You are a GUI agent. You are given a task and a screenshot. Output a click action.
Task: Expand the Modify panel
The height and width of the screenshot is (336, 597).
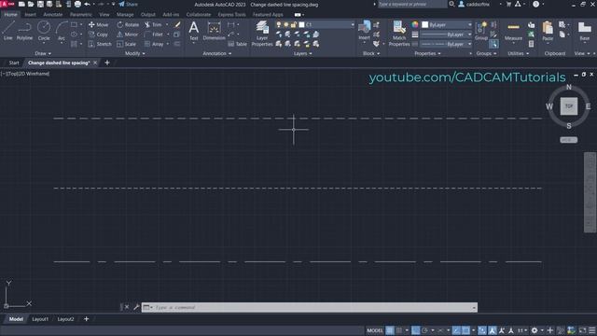[134, 54]
